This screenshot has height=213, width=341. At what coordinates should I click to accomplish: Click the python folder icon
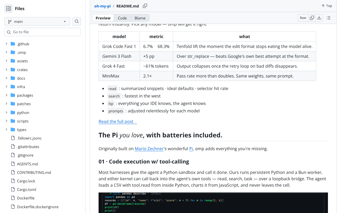[13, 112]
